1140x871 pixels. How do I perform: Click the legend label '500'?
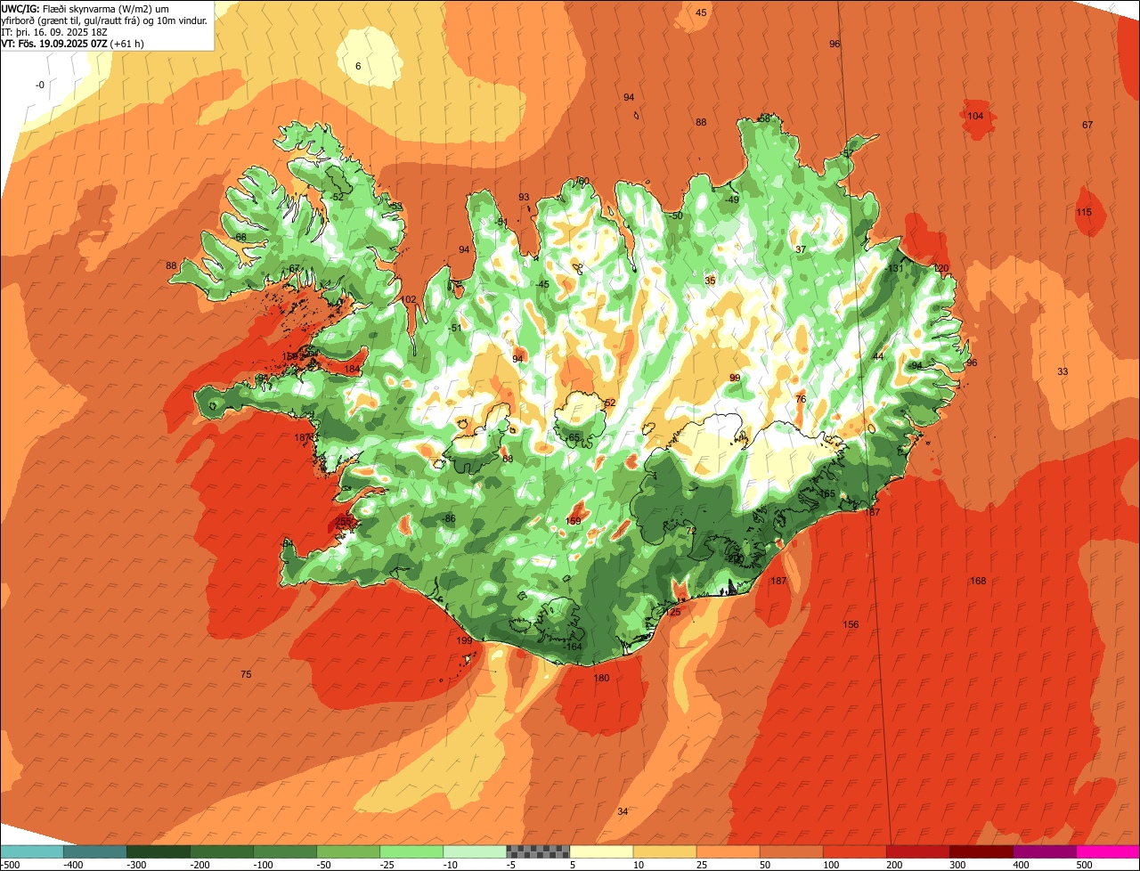1084,865
